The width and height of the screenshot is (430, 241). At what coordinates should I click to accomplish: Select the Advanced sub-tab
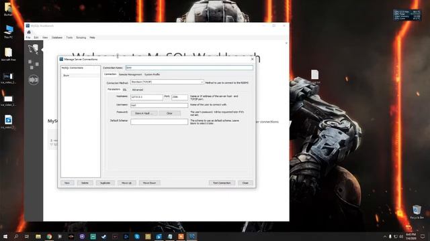[x=137, y=90]
